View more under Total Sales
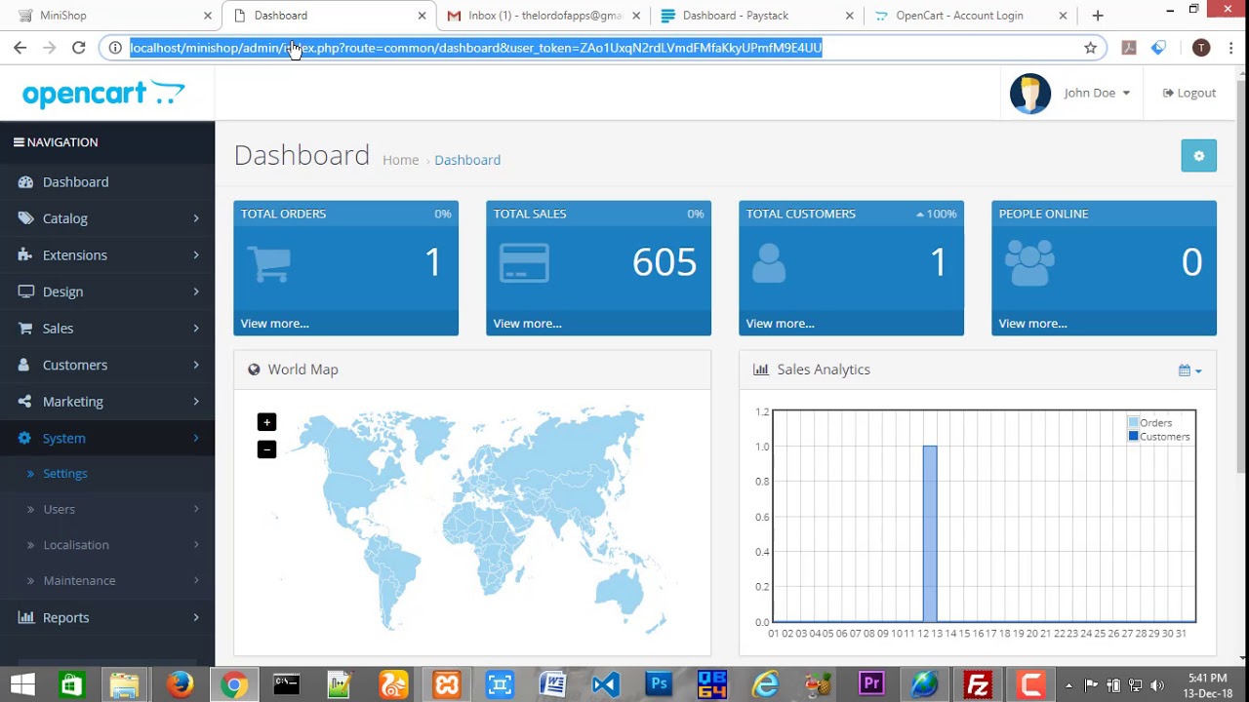 click(528, 324)
